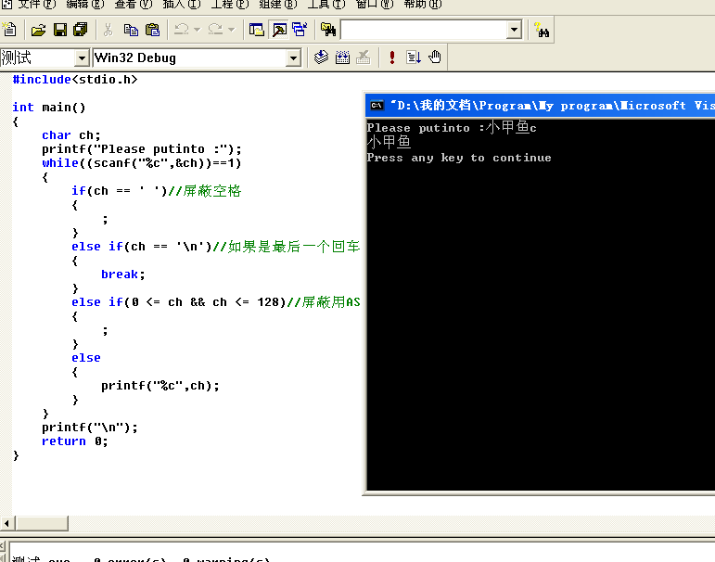The height and width of the screenshot is (562, 715).
Task: Open the 组建 (Build) menu
Action: (277, 5)
